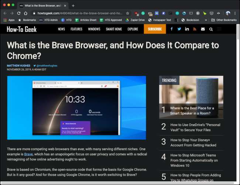Expand the hidden bookmarks overflow chevron
The width and height of the screenshot is (240, 185).
tap(206, 20)
